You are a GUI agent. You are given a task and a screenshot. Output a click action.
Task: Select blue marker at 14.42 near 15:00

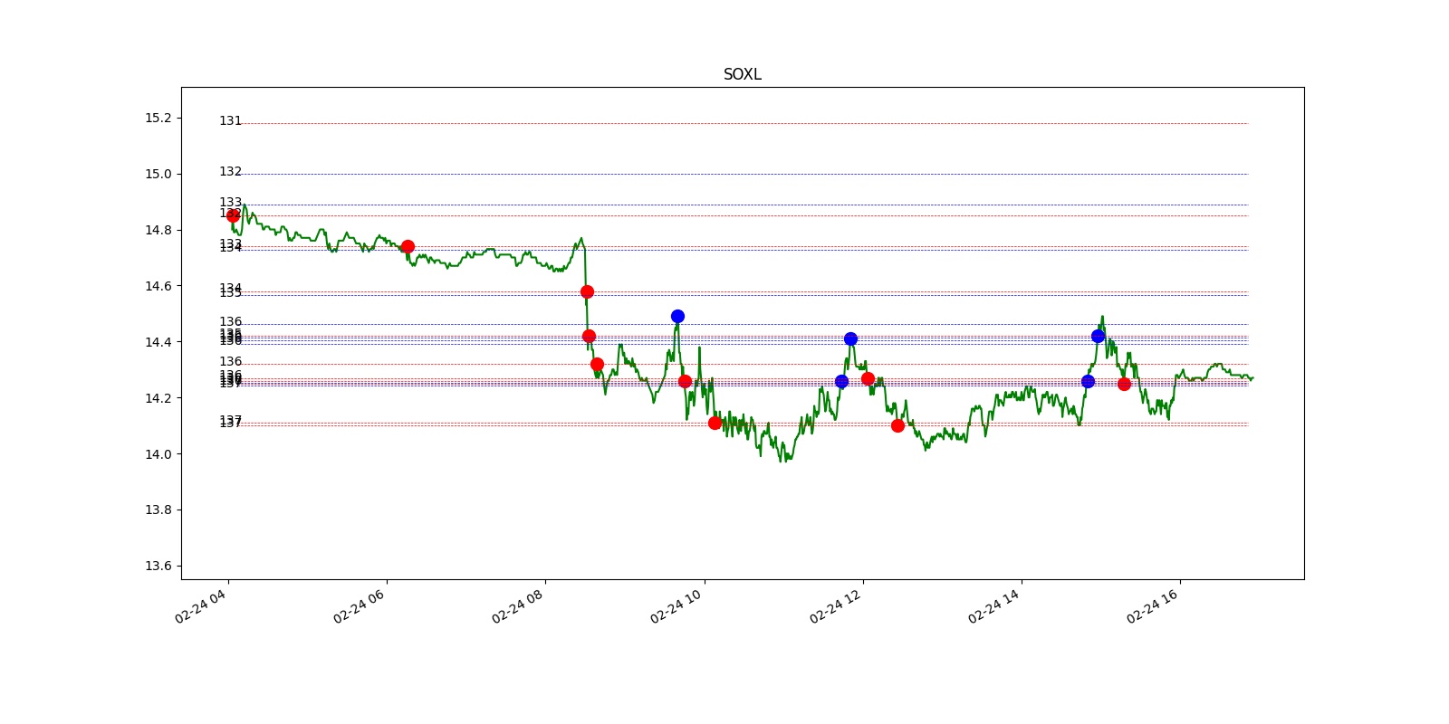[x=1098, y=336]
